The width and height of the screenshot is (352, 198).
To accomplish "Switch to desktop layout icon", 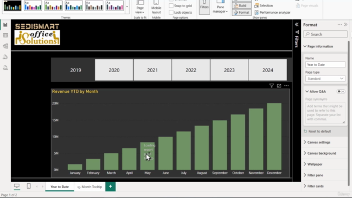I will pos(16,186).
